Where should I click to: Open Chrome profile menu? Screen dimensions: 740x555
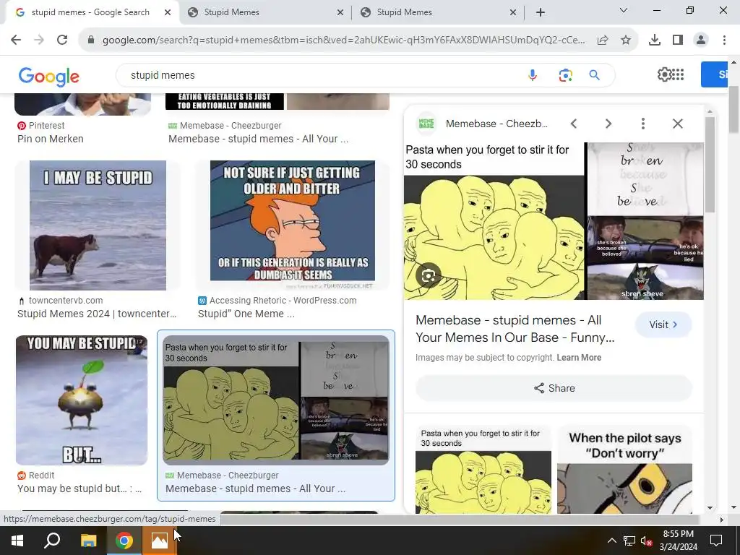[701, 40]
